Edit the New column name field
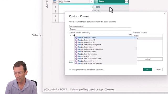The image size is (168, 94). click(100, 29)
